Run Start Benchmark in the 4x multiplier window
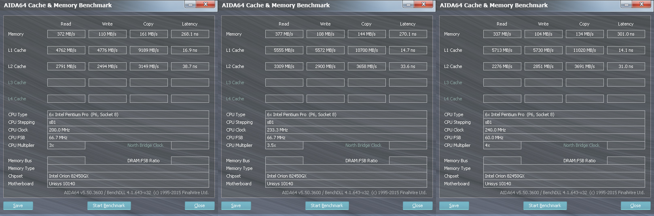The height and width of the screenshot is (216, 654). (x=545, y=205)
